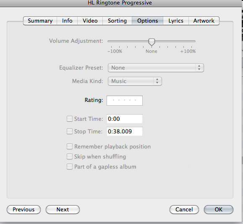Select the Options tab

147,21
